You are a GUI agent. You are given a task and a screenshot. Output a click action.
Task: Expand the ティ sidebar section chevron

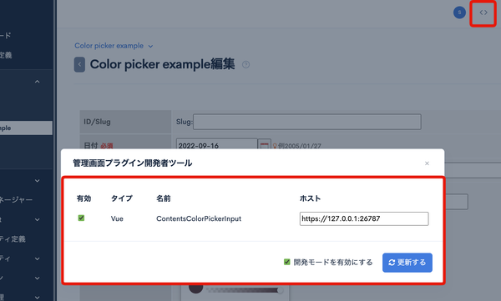pos(38,258)
